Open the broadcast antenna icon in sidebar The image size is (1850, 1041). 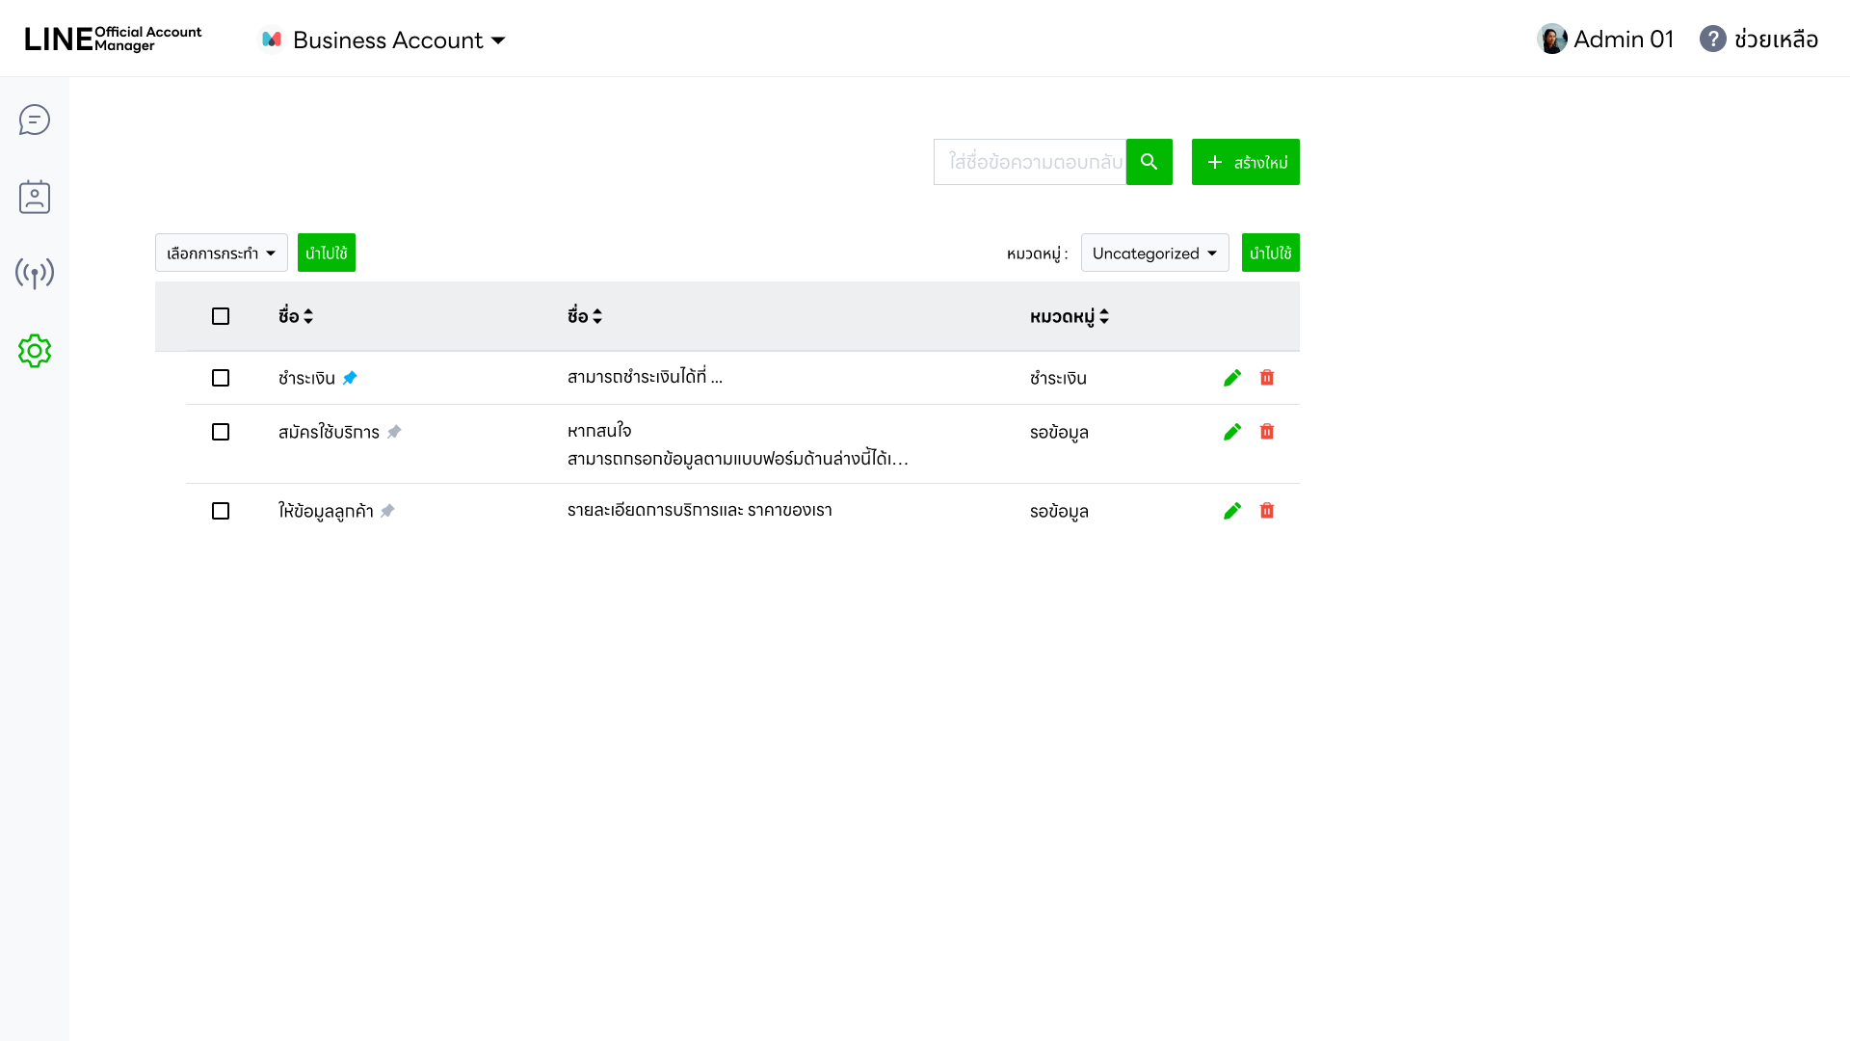(35, 274)
